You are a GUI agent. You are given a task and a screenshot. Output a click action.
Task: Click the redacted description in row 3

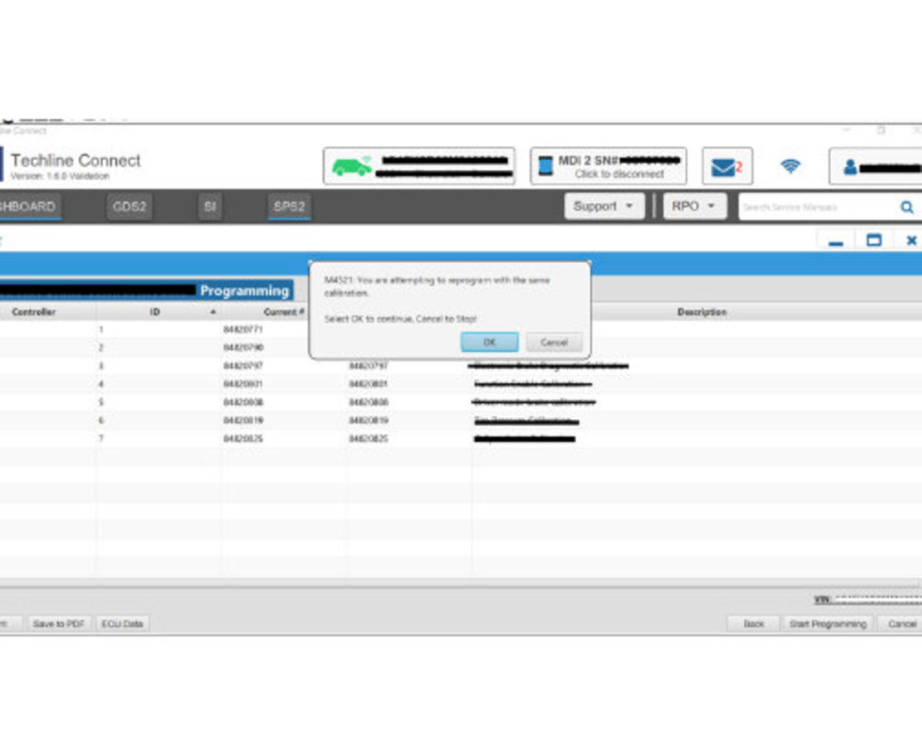pos(549,366)
